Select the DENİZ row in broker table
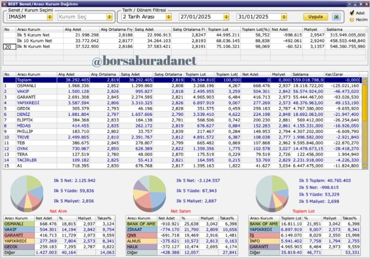Viewport: 371px width, 259px height. 182,114
